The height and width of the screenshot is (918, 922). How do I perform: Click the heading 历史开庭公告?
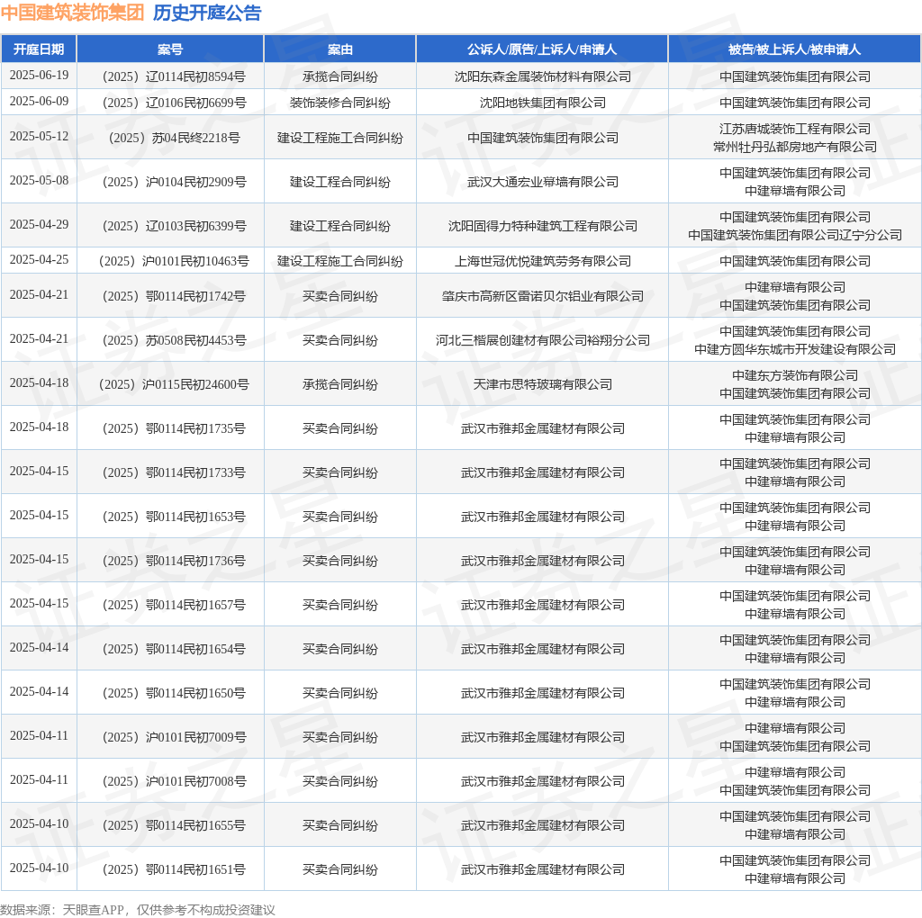(x=207, y=13)
